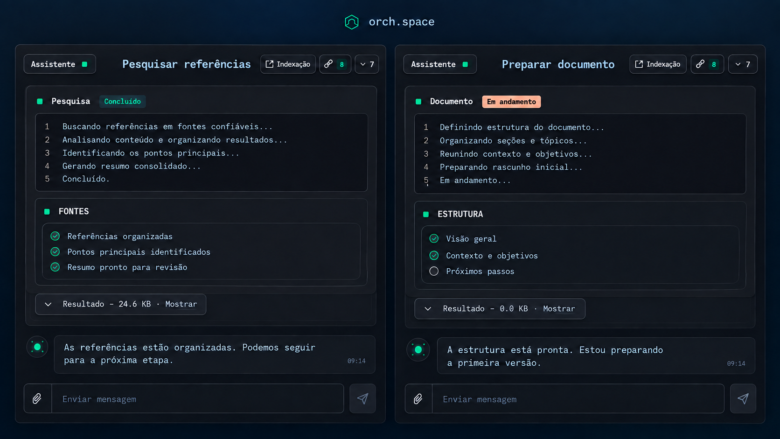Toggle Contexto e objetivos check circle
This screenshot has width=780, height=439.
click(x=434, y=255)
